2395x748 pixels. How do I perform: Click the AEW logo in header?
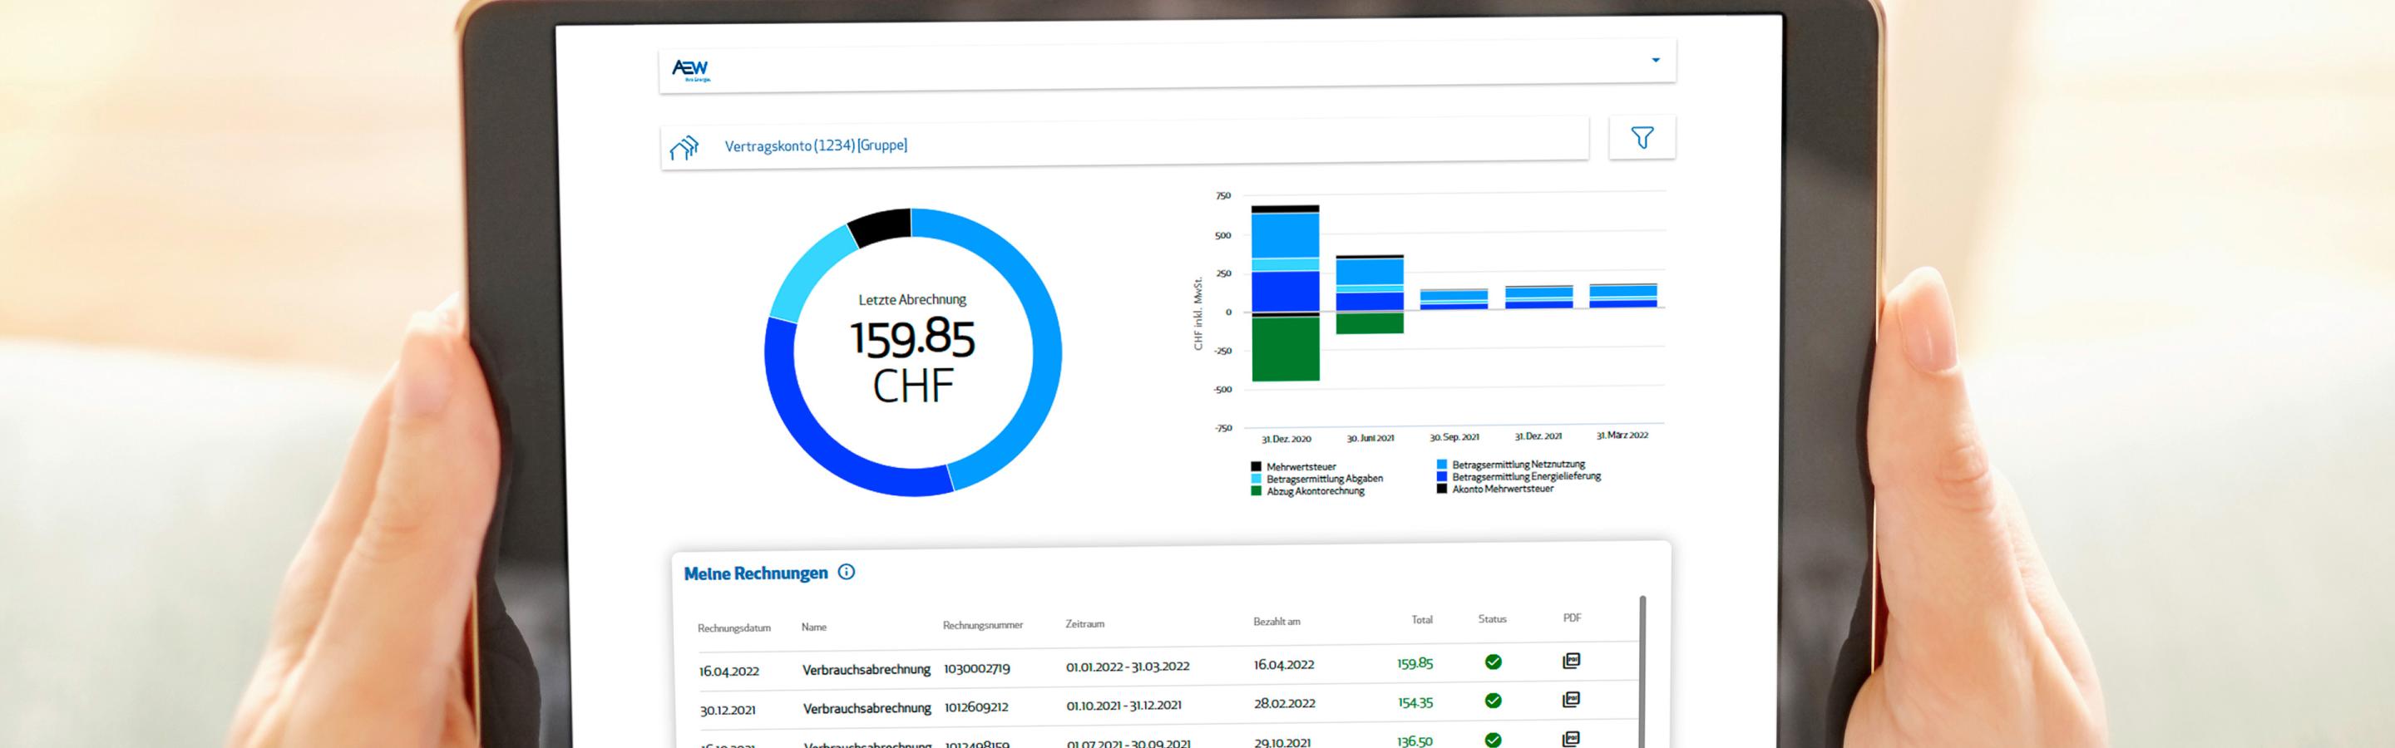point(690,70)
